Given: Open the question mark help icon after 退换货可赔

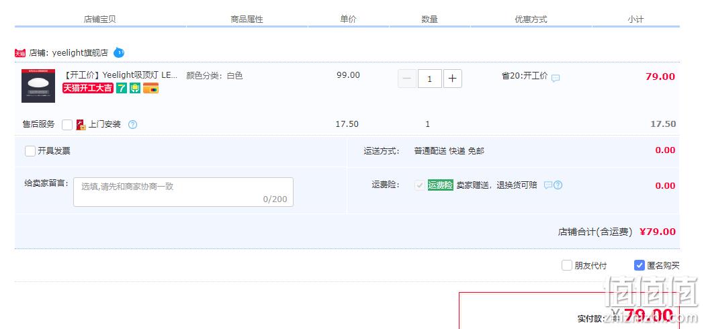Looking at the screenshot, I should [558, 185].
